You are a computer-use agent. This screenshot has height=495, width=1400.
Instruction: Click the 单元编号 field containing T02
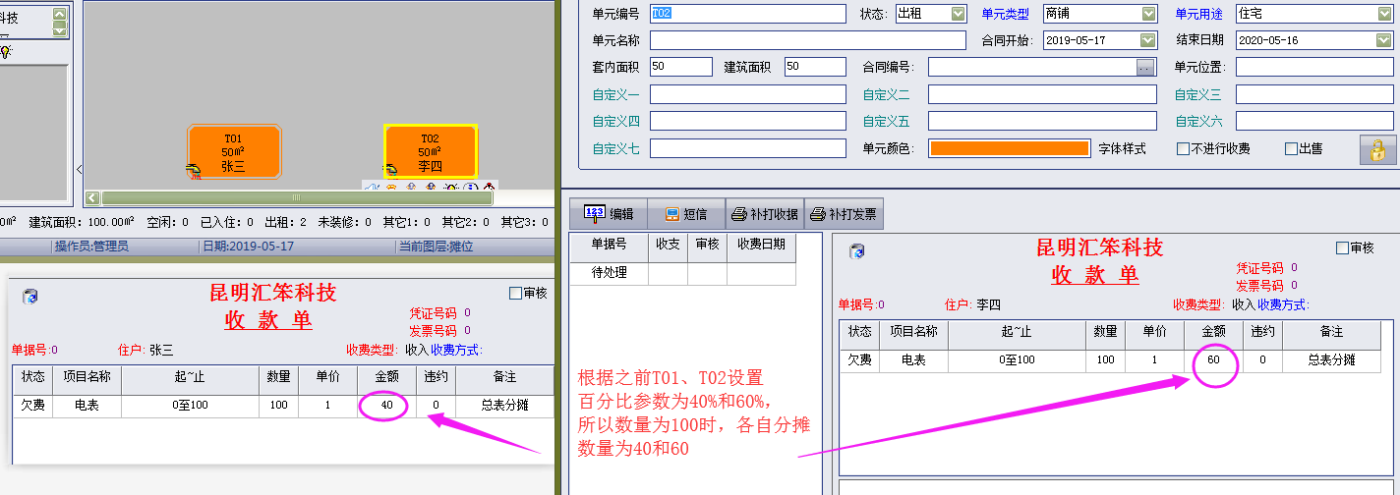tap(747, 14)
